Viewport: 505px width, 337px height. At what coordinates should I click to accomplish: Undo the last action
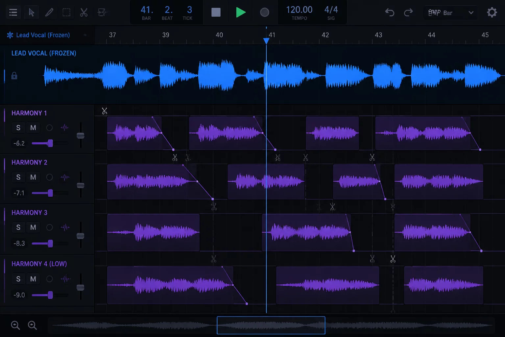coord(390,13)
